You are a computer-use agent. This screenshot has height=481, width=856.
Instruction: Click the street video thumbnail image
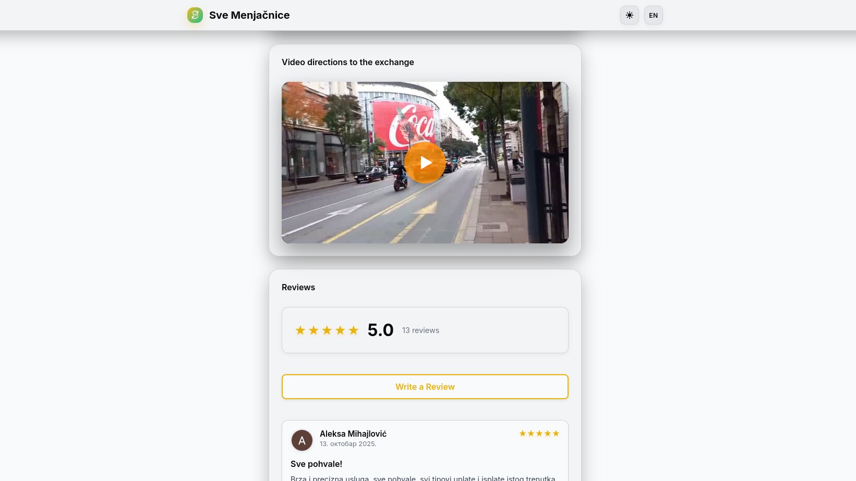tap(425, 163)
